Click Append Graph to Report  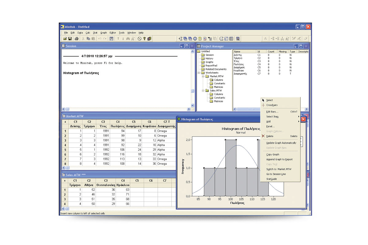click(x=279, y=160)
